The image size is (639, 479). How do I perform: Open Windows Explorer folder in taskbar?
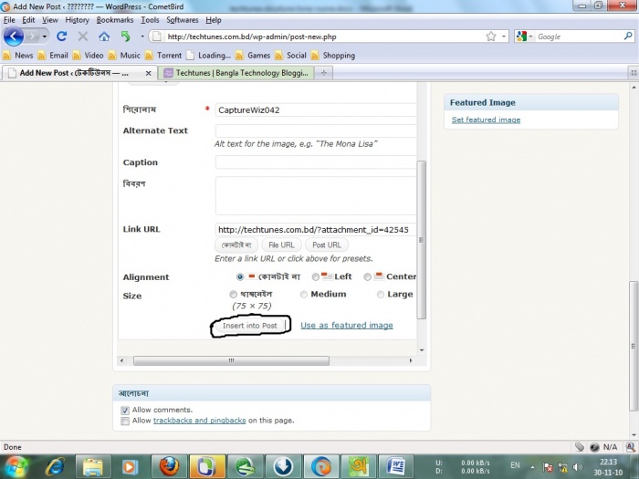pyautogui.click(x=93, y=467)
